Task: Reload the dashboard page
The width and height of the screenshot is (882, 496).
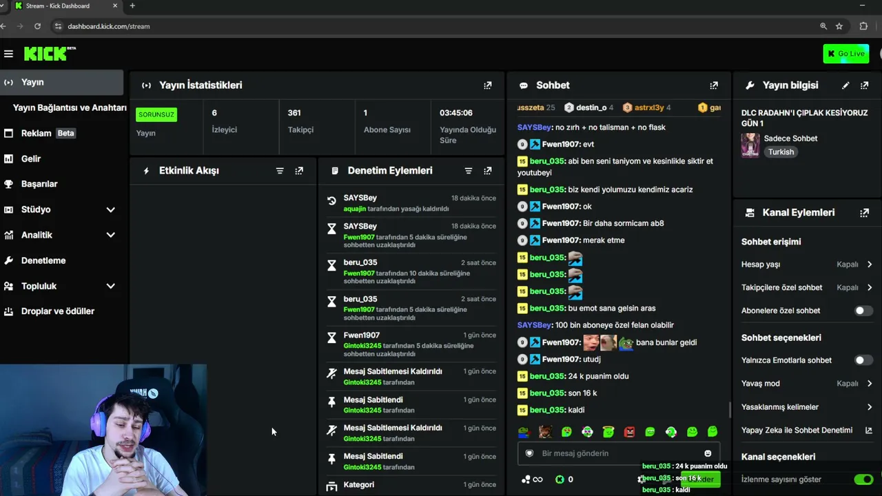Action: click(x=37, y=26)
